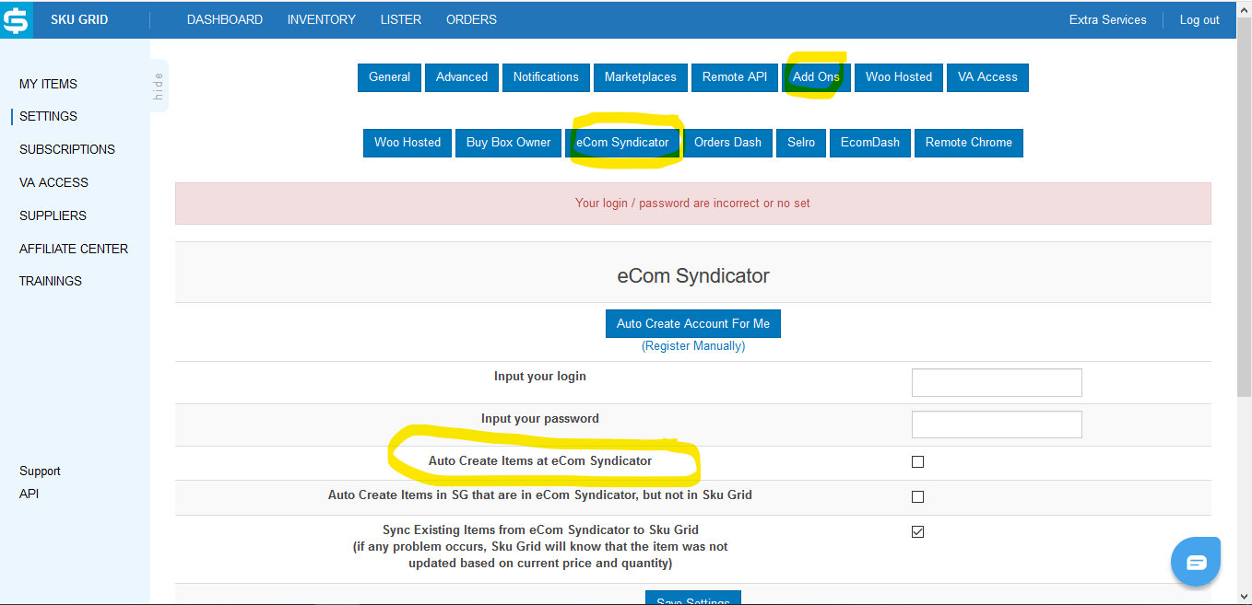This screenshot has width=1252, height=605.
Task: Collapse sidebar with the hide handle
Action: click(159, 85)
